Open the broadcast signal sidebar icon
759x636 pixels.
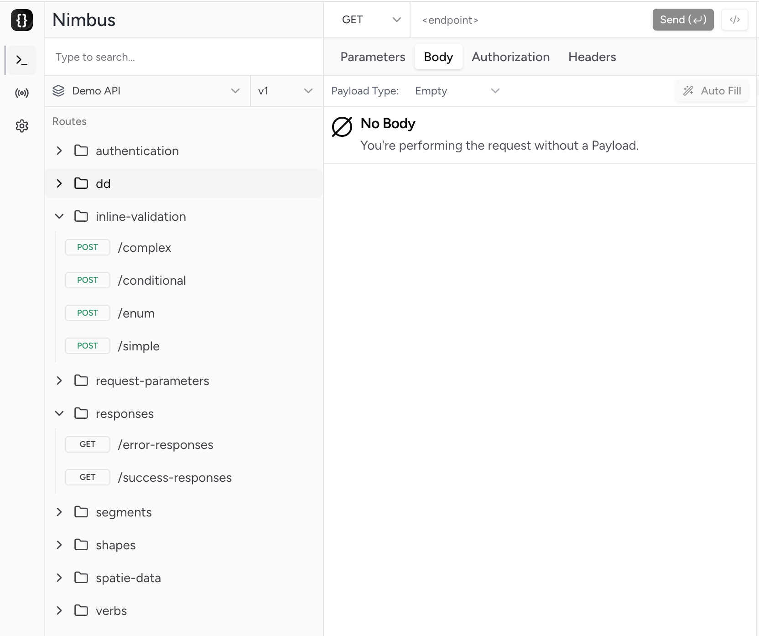click(22, 93)
